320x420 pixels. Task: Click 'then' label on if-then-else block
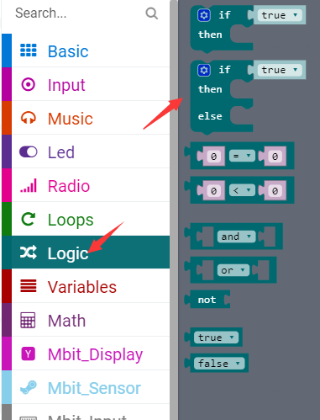point(210,89)
